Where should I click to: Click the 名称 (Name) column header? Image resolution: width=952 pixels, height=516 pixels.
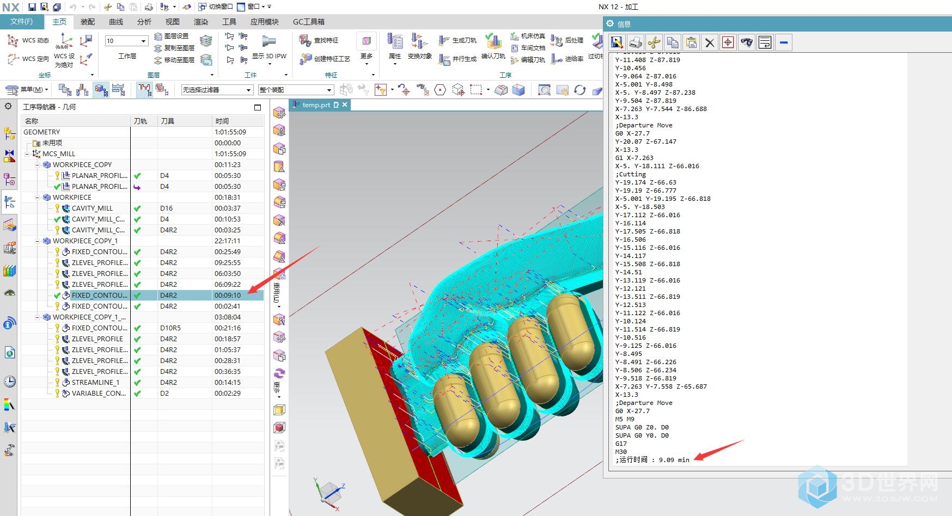[76, 121]
